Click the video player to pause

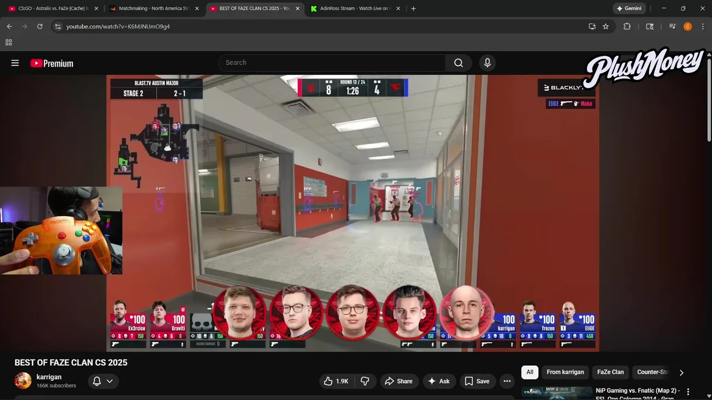click(353, 213)
